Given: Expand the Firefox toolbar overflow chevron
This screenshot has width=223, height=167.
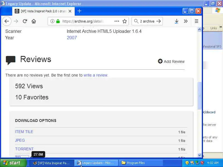Looking at the screenshot, I should click(x=186, y=21).
